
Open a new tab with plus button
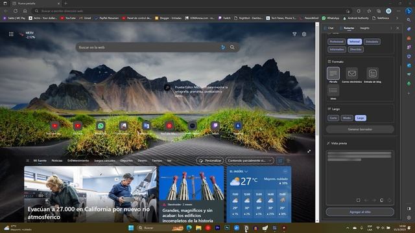pos(65,3)
